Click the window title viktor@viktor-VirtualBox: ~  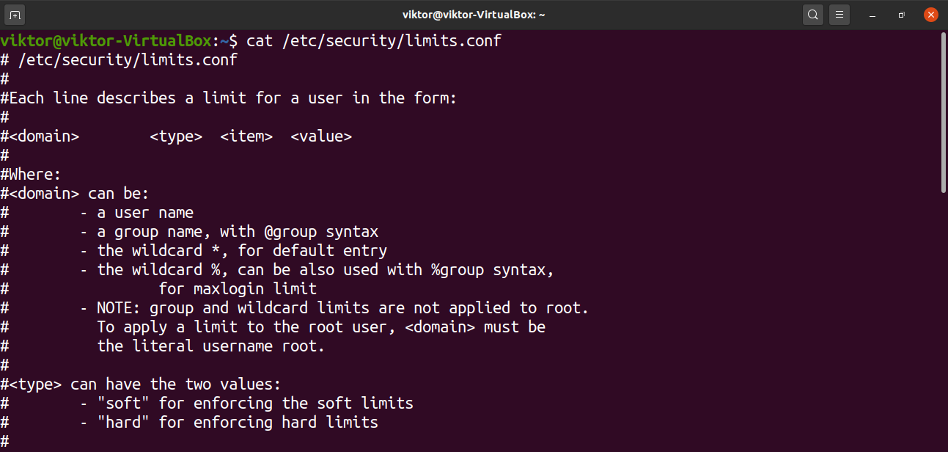click(x=474, y=15)
